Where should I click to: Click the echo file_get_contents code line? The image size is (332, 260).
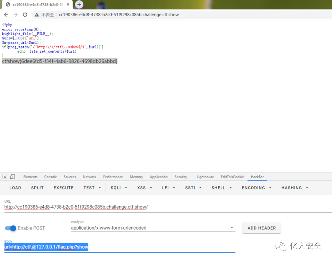point(48,51)
